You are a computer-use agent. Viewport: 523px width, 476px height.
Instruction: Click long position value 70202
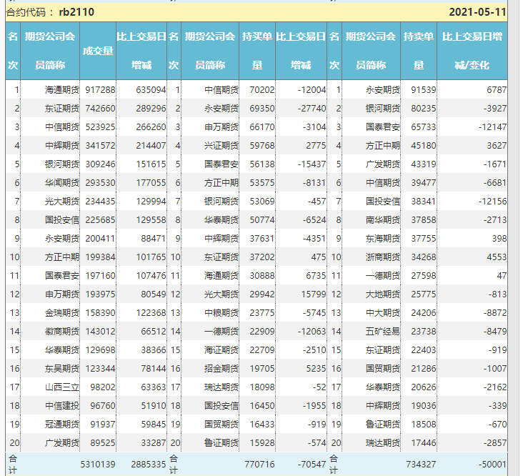pos(262,90)
